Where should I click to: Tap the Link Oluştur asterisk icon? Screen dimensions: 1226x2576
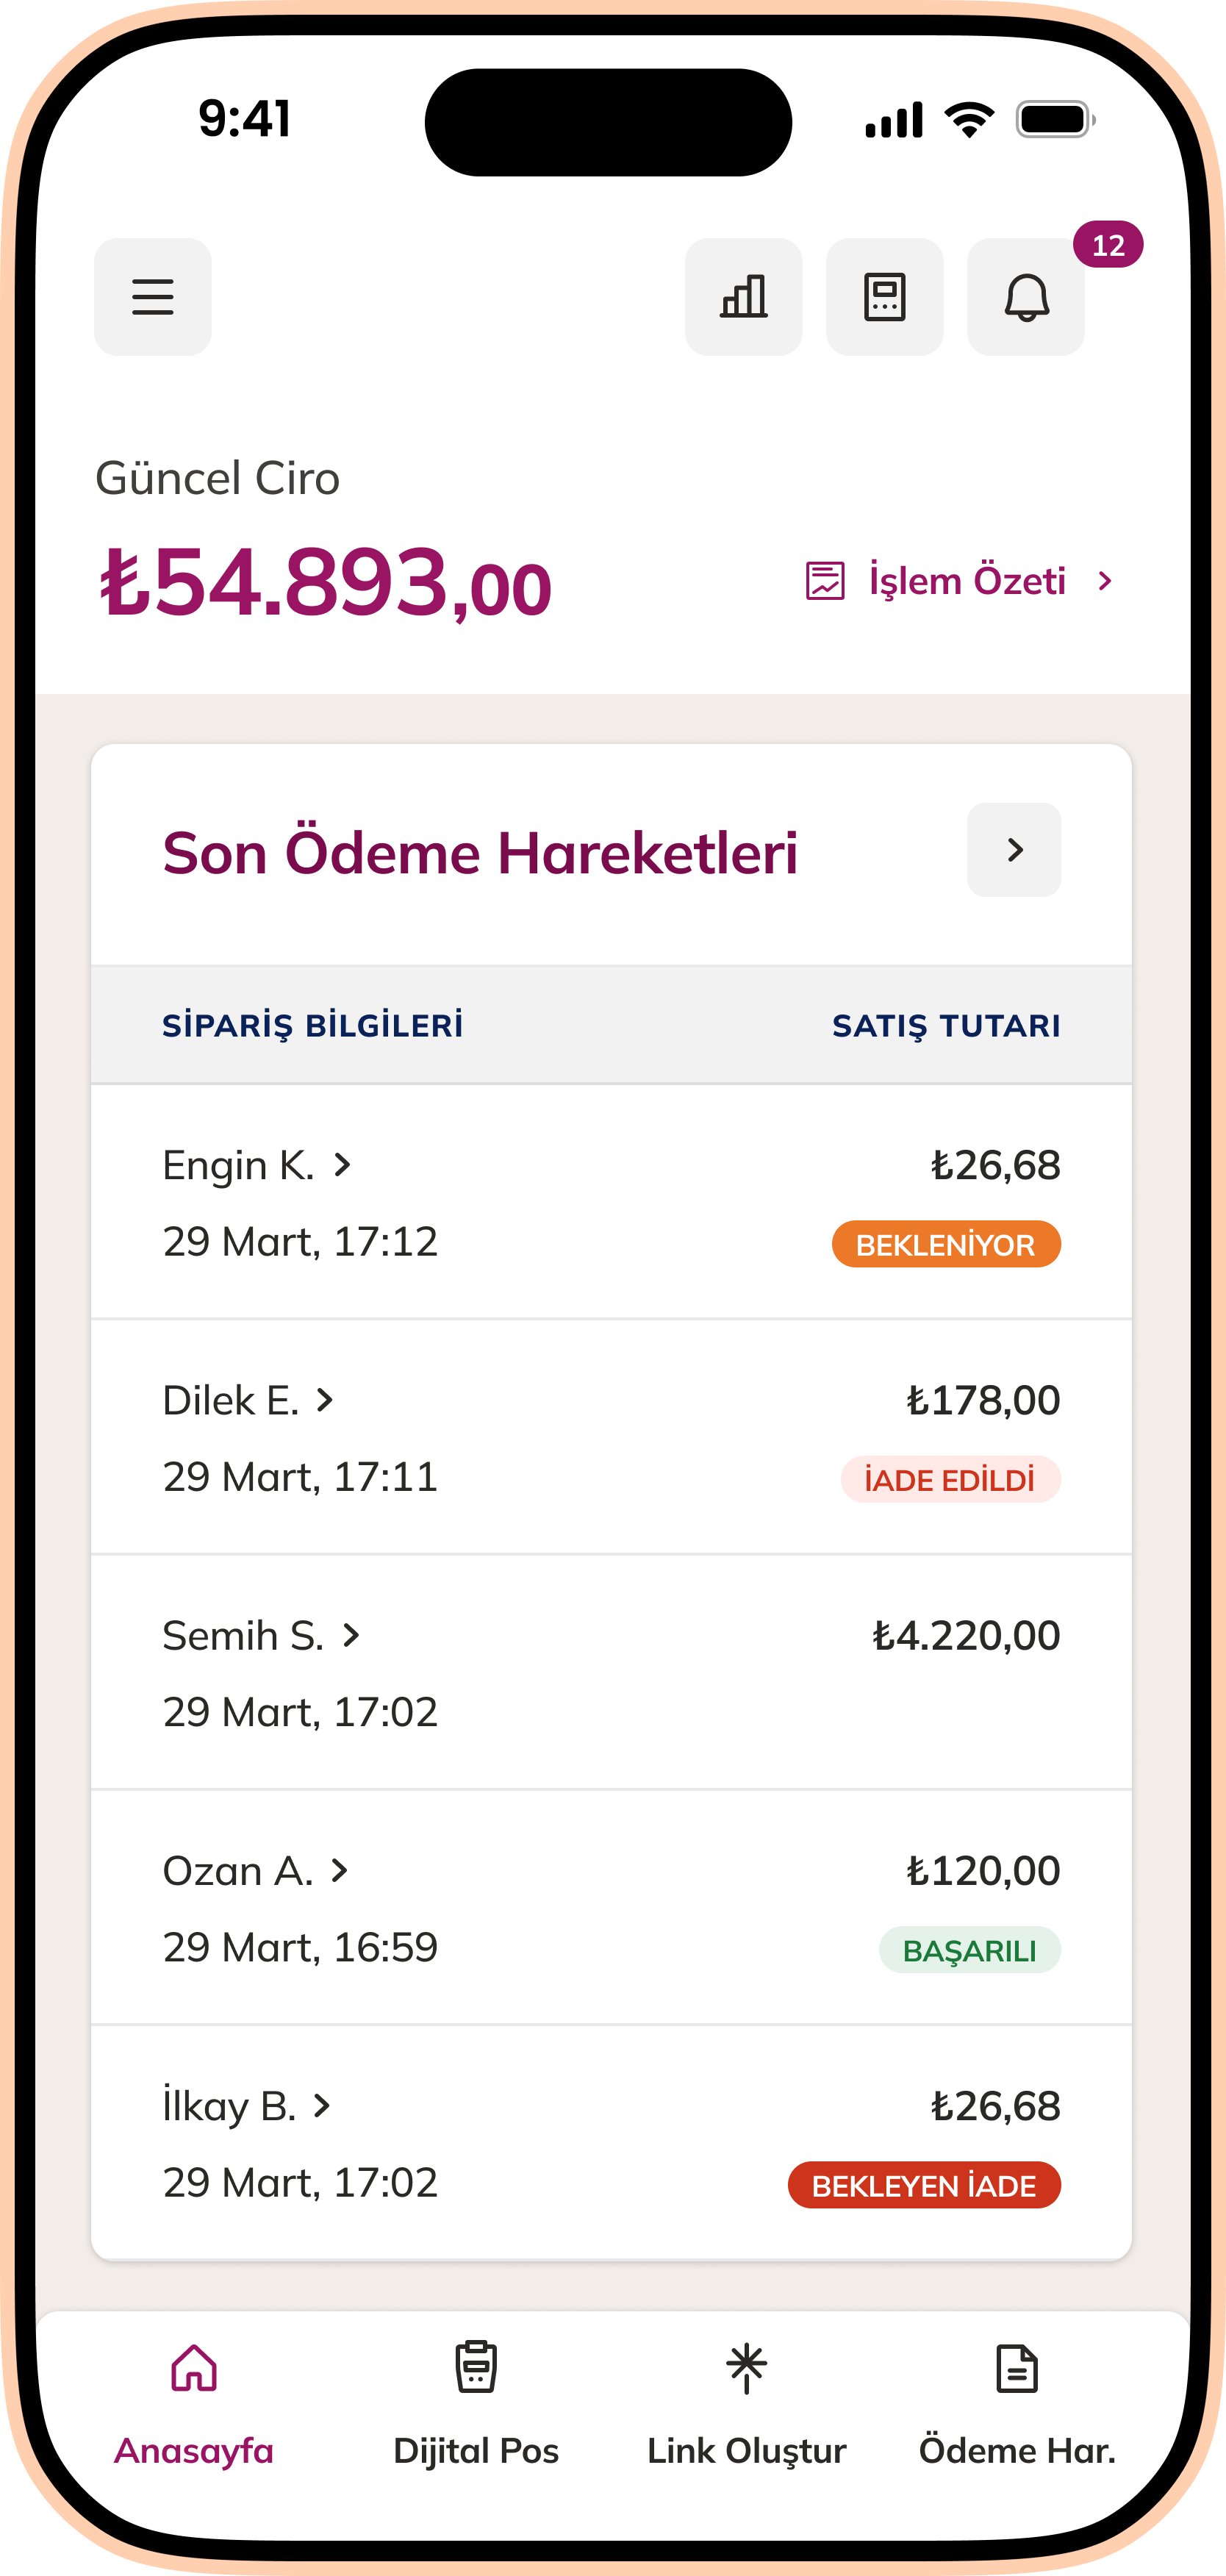coord(746,2367)
